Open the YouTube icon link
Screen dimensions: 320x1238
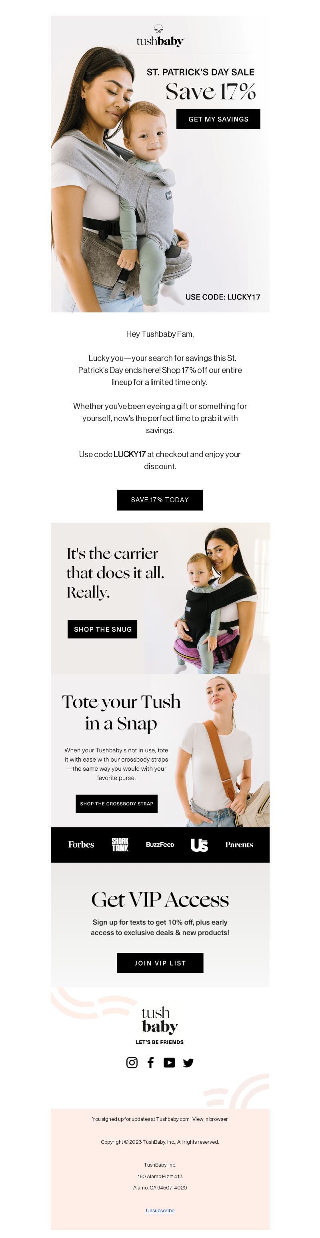click(169, 1063)
